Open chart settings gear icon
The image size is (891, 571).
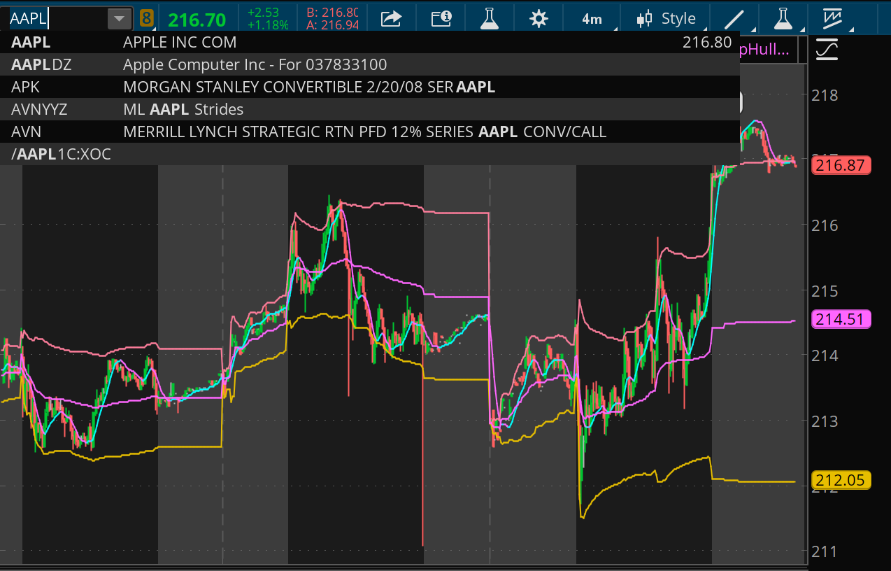tap(539, 18)
